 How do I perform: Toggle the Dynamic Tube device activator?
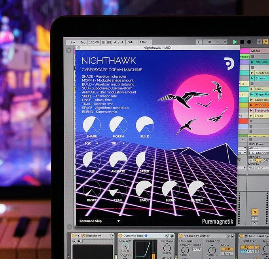click(120, 236)
